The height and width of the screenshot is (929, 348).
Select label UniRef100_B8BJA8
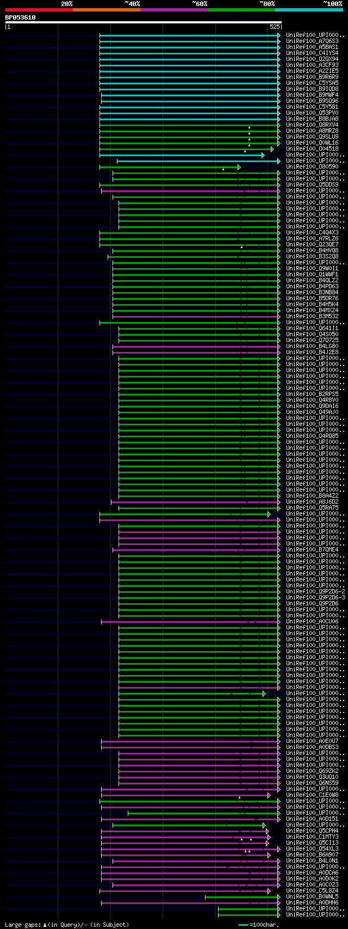pyautogui.click(x=312, y=119)
